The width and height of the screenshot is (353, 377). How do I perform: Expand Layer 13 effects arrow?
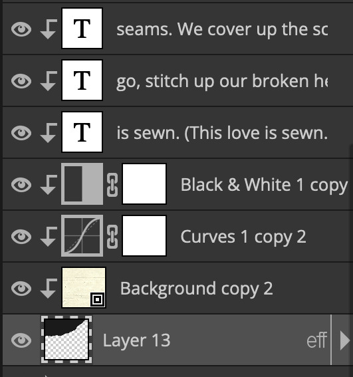pyautogui.click(x=345, y=340)
